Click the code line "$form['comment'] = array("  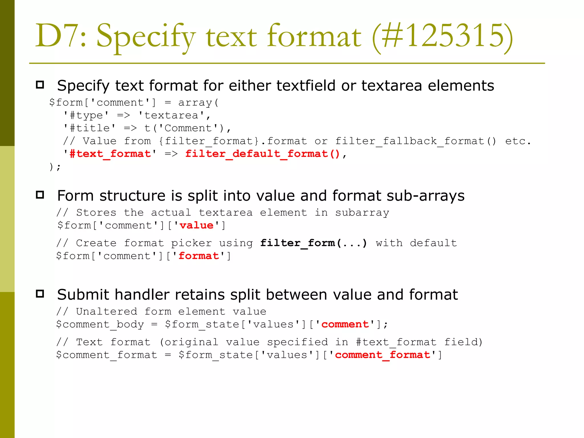tap(134, 103)
